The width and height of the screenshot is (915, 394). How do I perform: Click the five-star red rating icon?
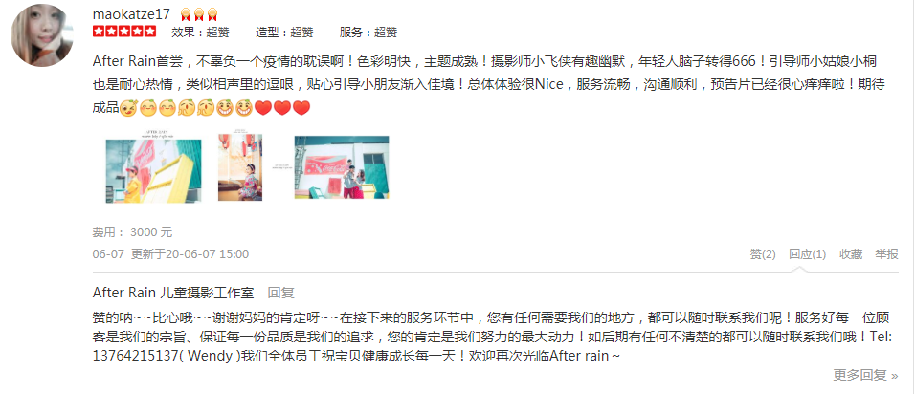click(x=124, y=32)
